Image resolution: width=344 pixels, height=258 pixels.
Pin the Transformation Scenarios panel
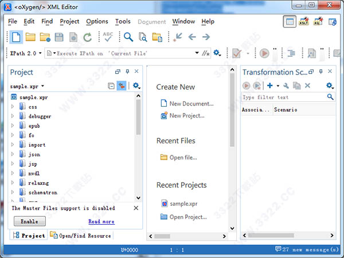pos(320,72)
